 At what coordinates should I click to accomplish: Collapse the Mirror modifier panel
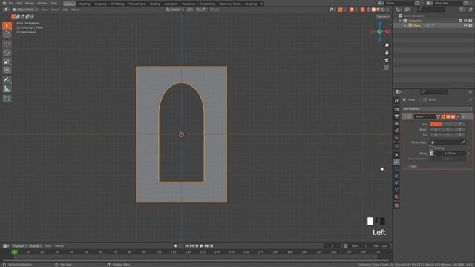404,117
